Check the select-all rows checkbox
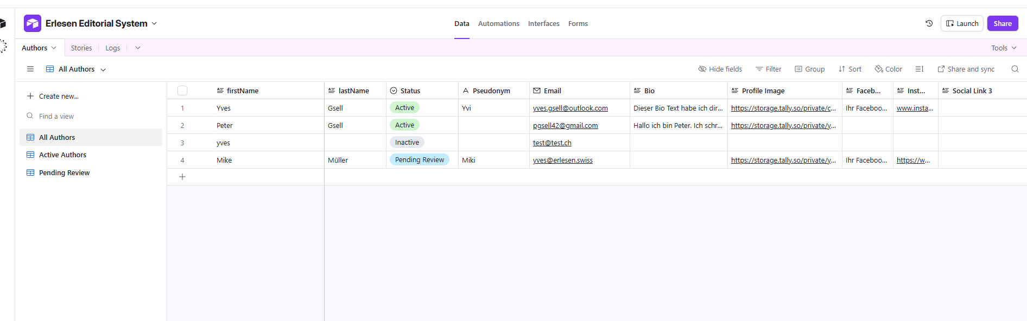1027x321 pixels. 182,91
